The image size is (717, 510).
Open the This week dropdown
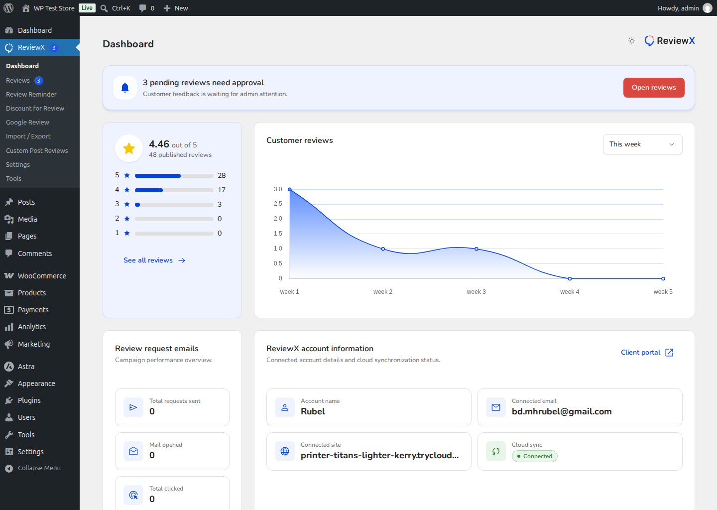[643, 144]
